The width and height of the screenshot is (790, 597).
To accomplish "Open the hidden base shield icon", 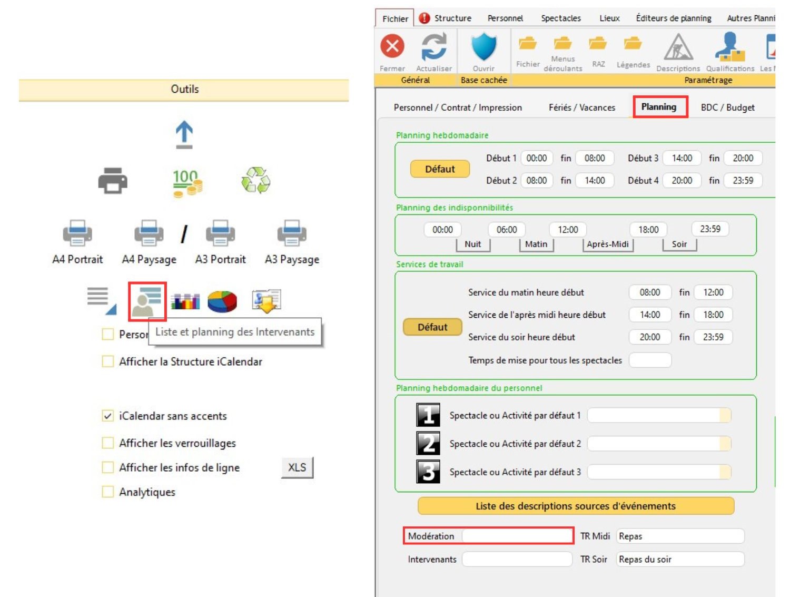I will (483, 46).
